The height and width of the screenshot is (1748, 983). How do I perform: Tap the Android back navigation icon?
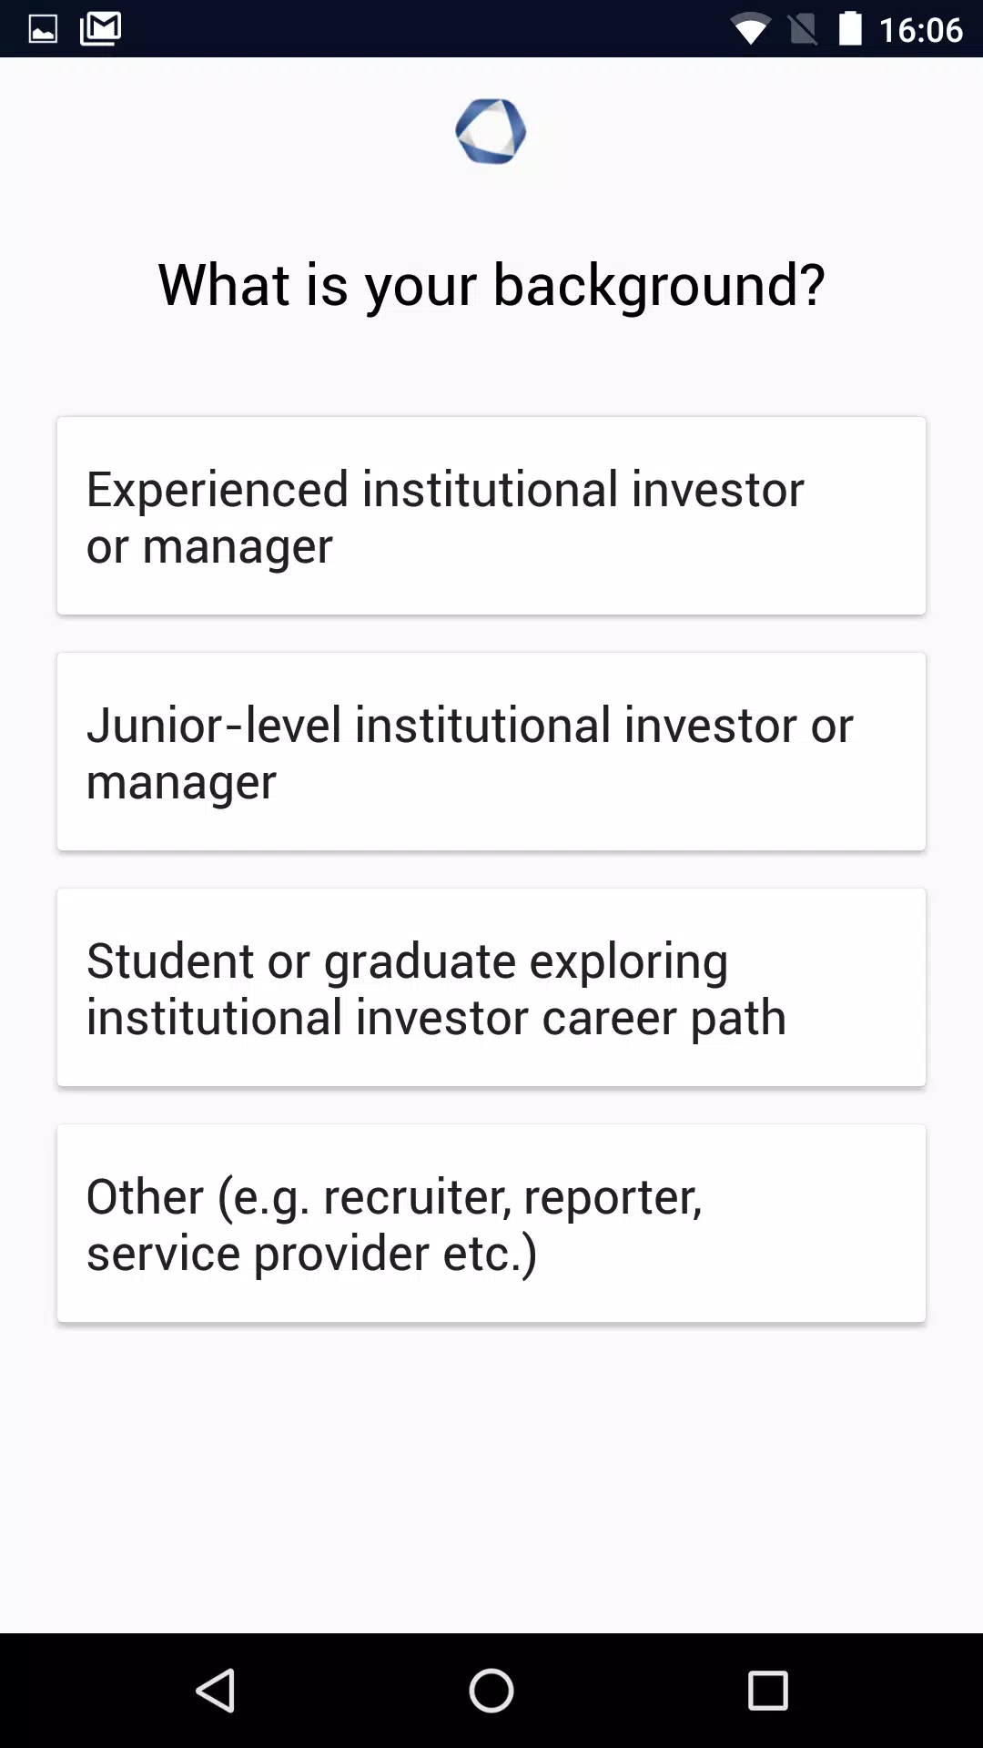(216, 1691)
